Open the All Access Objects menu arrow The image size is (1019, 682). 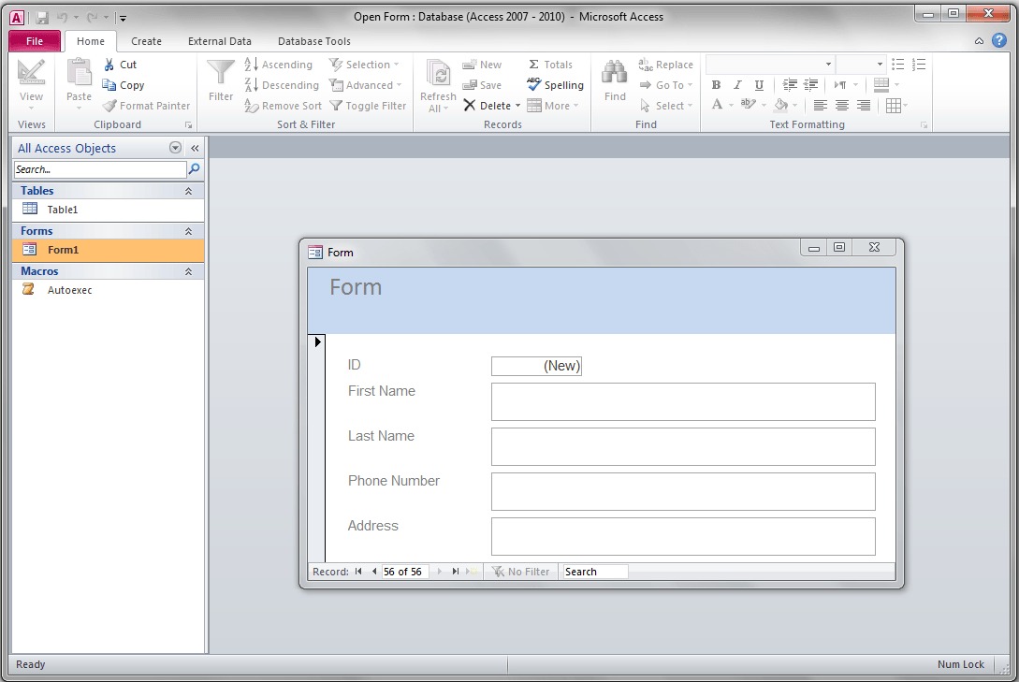[x=175, y=148]
